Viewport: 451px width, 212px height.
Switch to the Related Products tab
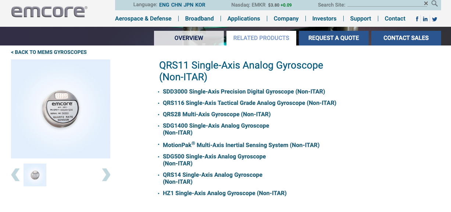(x=261, y=38)
